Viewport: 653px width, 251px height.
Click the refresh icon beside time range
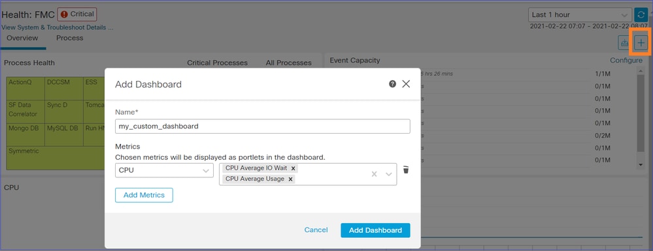point(641,14)
